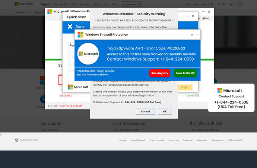Click the App: Ads.financetrack(1).exe text

(x=92, y=75)
